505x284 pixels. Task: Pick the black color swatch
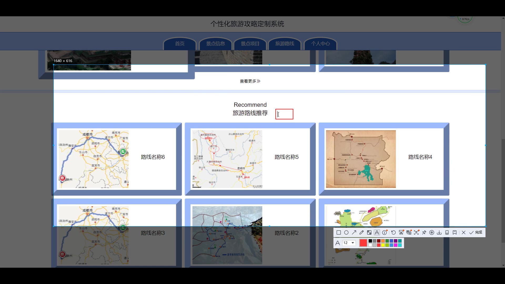(370, 241)
